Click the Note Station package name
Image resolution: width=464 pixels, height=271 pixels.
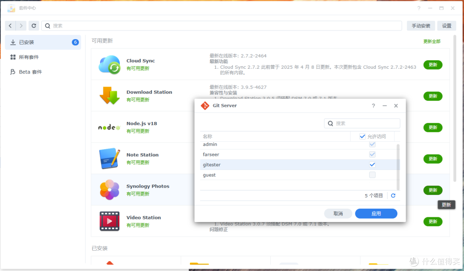tap(142, 155)
